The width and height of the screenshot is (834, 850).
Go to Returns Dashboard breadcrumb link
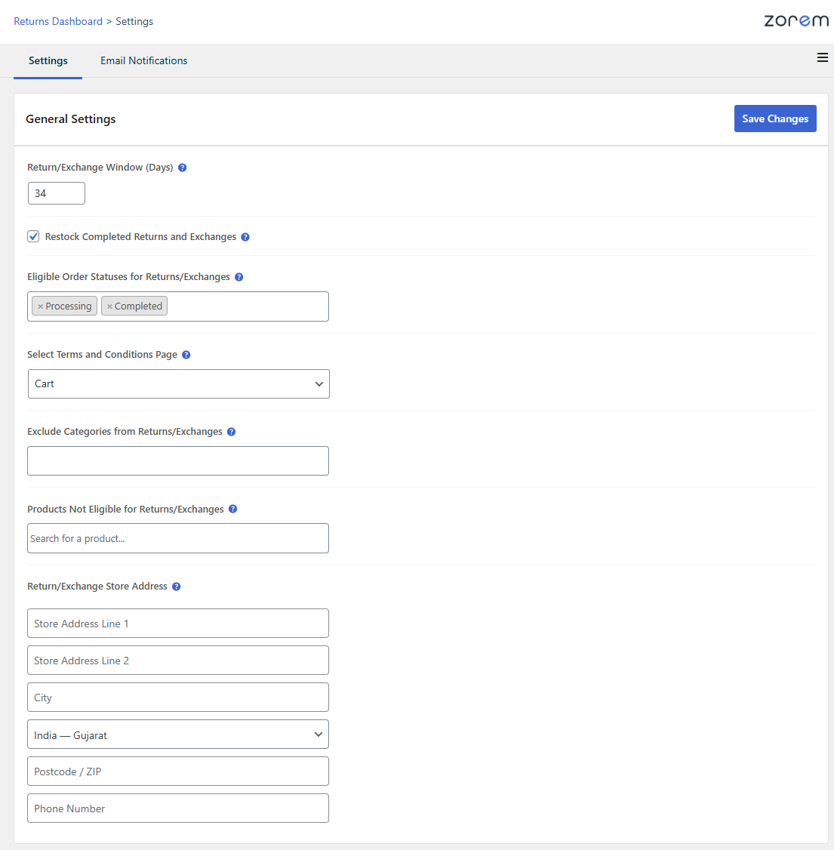click(58, 21)
